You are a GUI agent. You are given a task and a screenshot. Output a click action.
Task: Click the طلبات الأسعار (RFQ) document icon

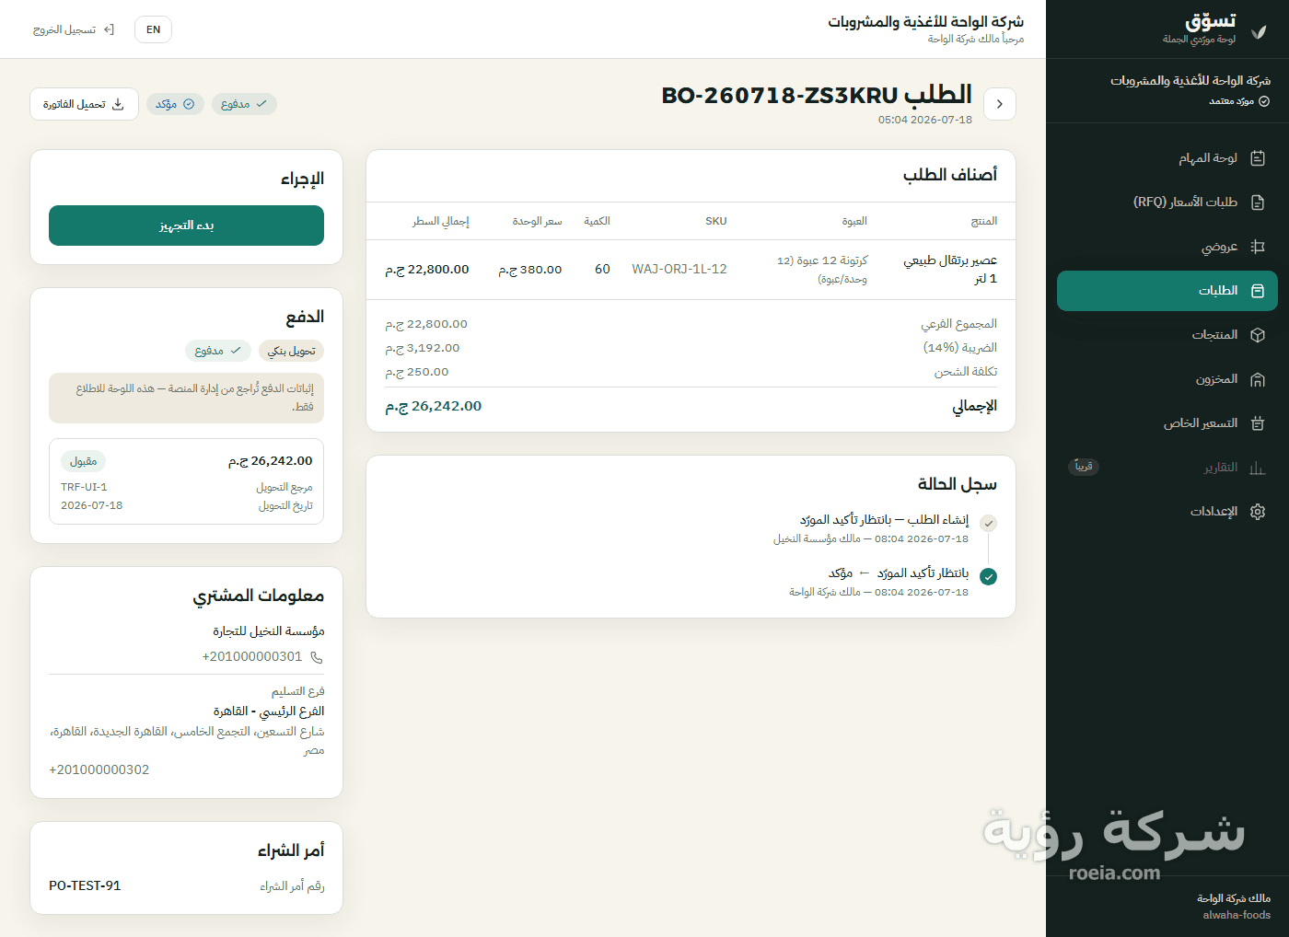click(1258, 202)
